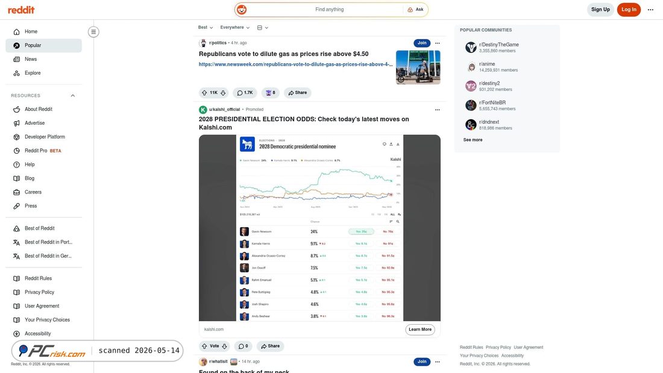The image size is (663, 373).
Task: Click See more under Popular Communities
Action: (x=473, y=140)
